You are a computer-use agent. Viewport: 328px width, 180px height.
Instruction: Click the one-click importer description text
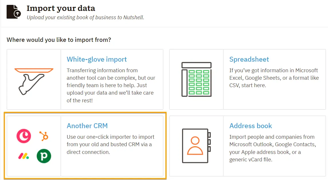click(110, 144)
